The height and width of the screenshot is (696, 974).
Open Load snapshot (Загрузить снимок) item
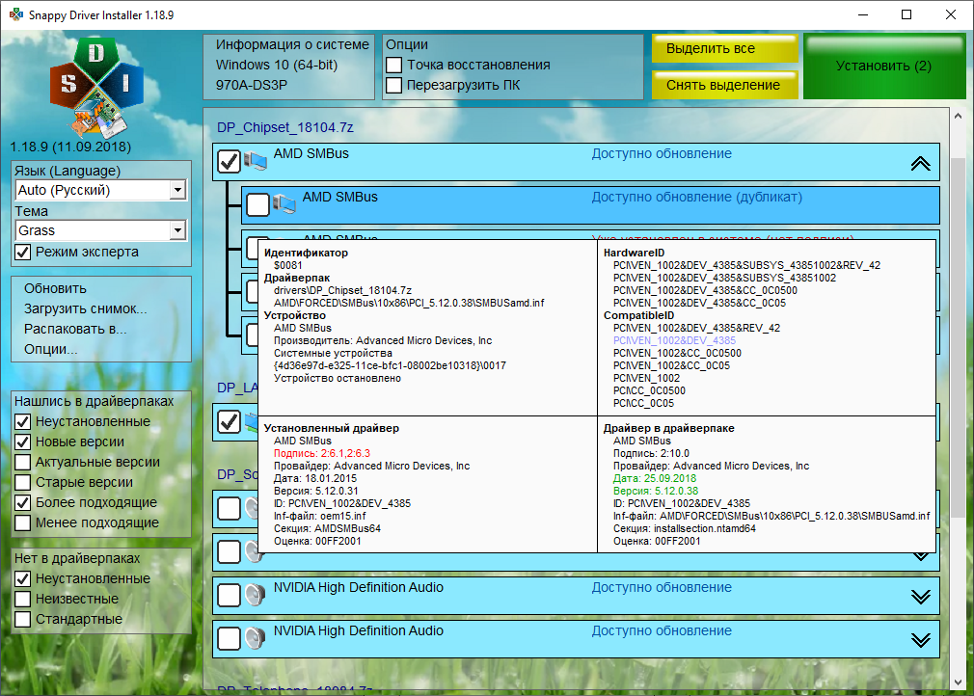click(x=86, y=309)
